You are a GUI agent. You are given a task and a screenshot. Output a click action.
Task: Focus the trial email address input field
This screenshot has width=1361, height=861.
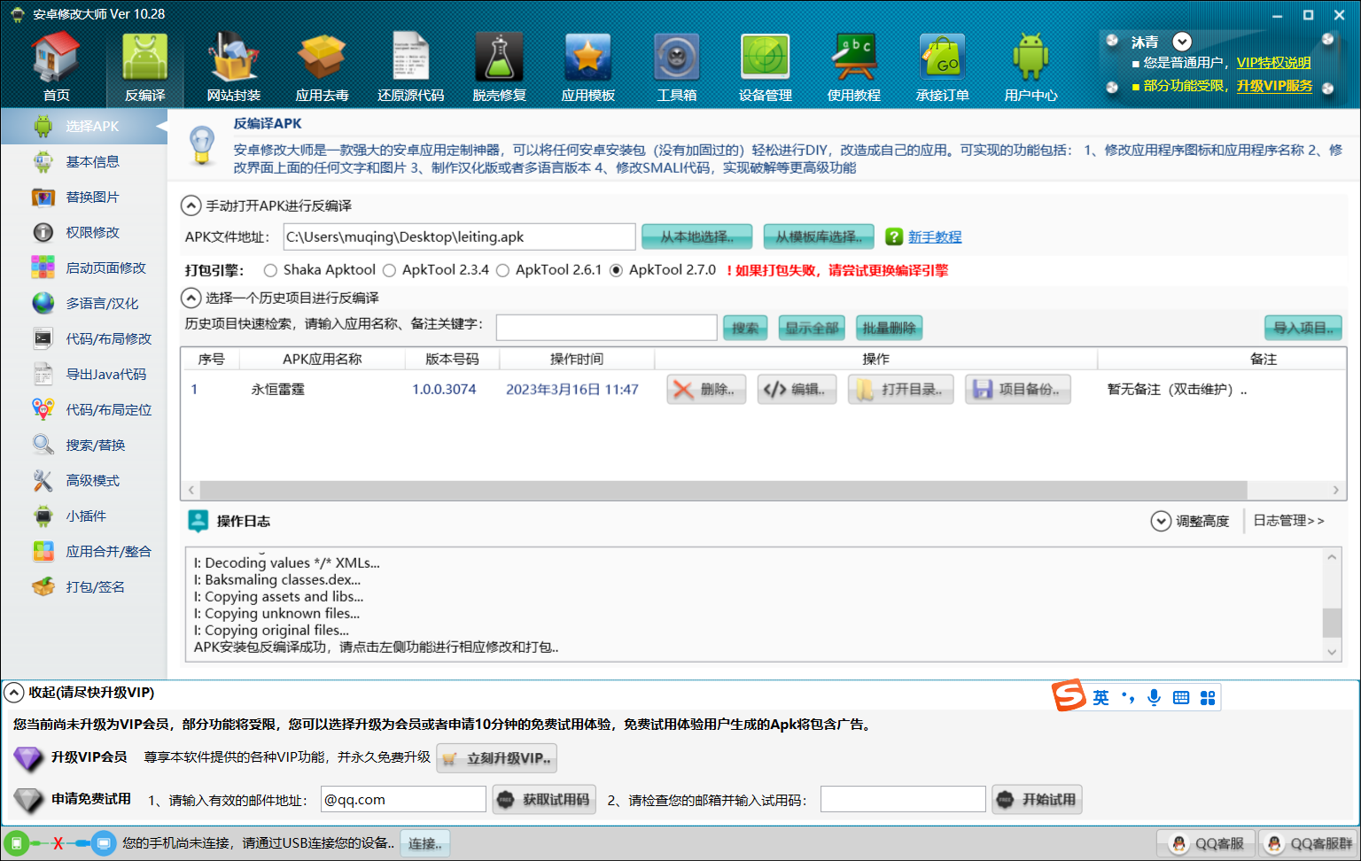tap(402, 799)
